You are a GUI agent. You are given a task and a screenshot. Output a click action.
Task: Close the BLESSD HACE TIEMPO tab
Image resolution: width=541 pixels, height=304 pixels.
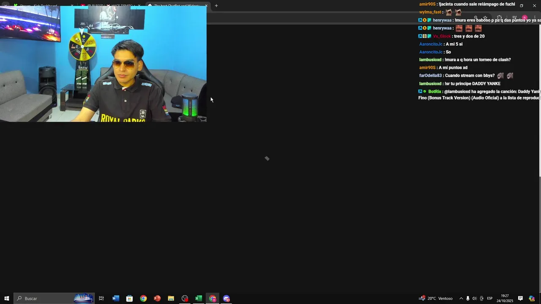point(139,6)
